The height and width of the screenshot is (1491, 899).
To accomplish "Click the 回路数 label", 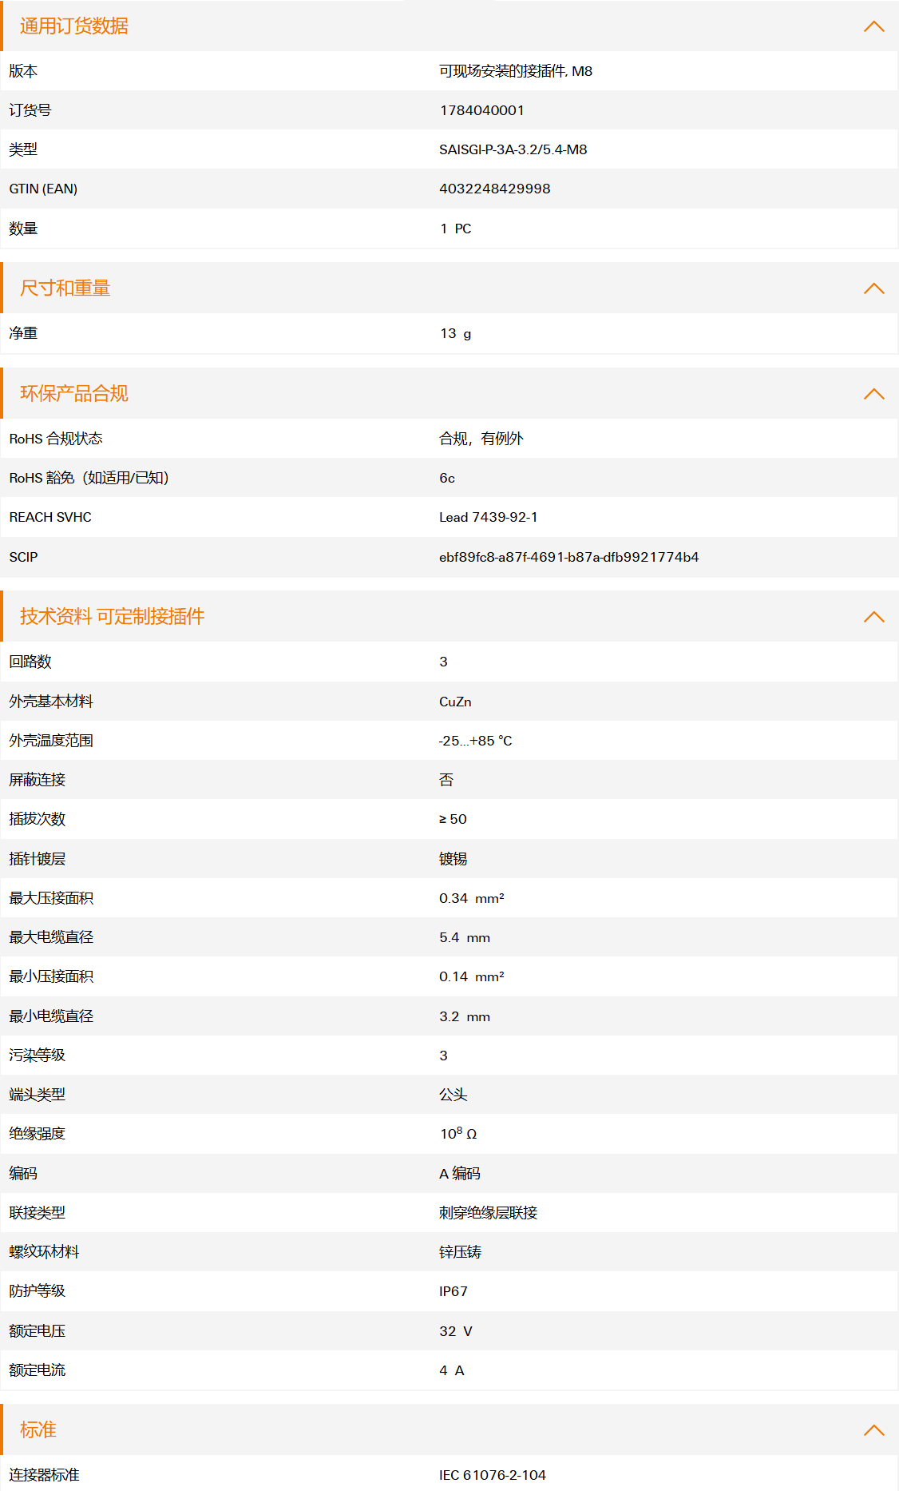I will click(x=30, y=662).
